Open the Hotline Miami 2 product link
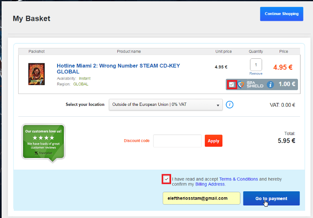 (x=119, y=69)
